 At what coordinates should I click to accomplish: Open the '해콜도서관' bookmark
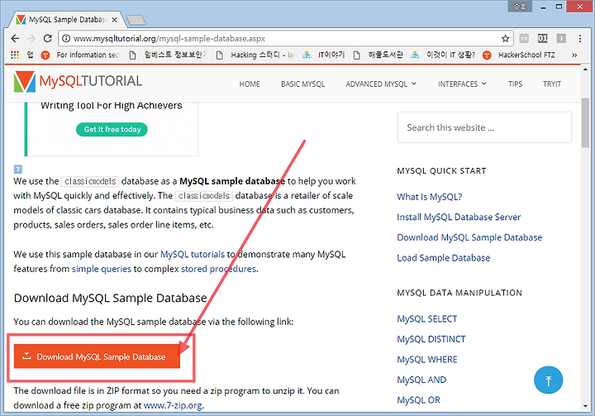point(378,55)
